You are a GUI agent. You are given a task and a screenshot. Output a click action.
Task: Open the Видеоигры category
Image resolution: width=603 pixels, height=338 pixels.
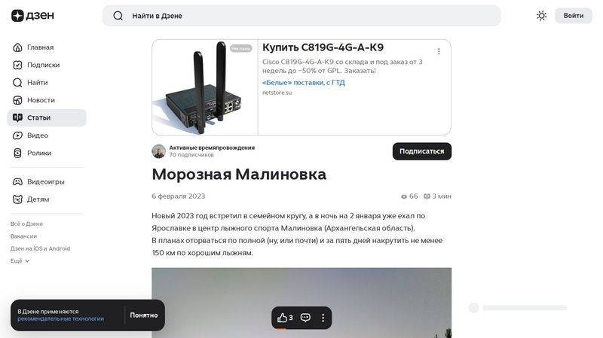[x=47, y=181]
